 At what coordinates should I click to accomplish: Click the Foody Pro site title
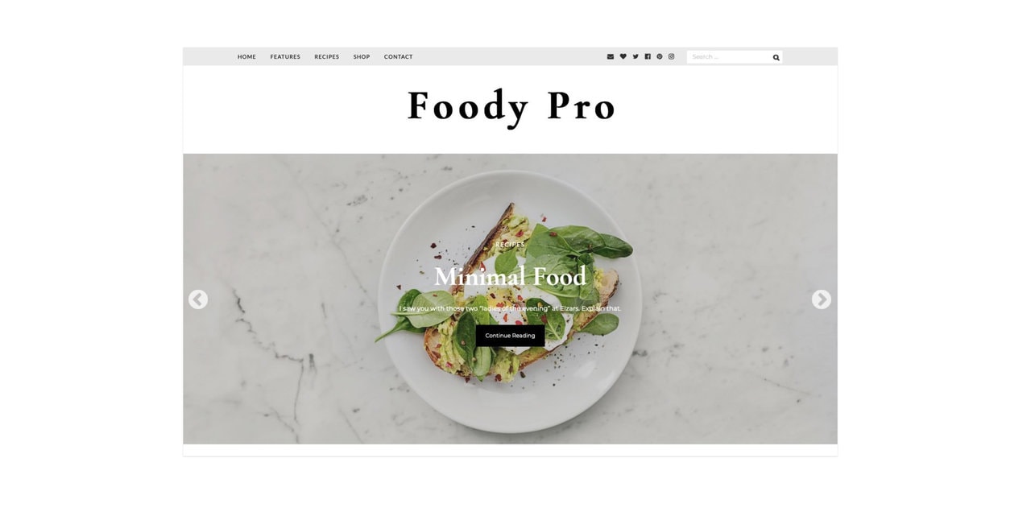pyautogui.click(x=511, y=107)
